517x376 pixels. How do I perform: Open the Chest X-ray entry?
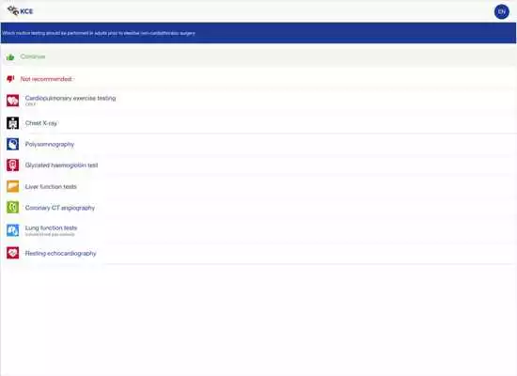pos(41,123)
